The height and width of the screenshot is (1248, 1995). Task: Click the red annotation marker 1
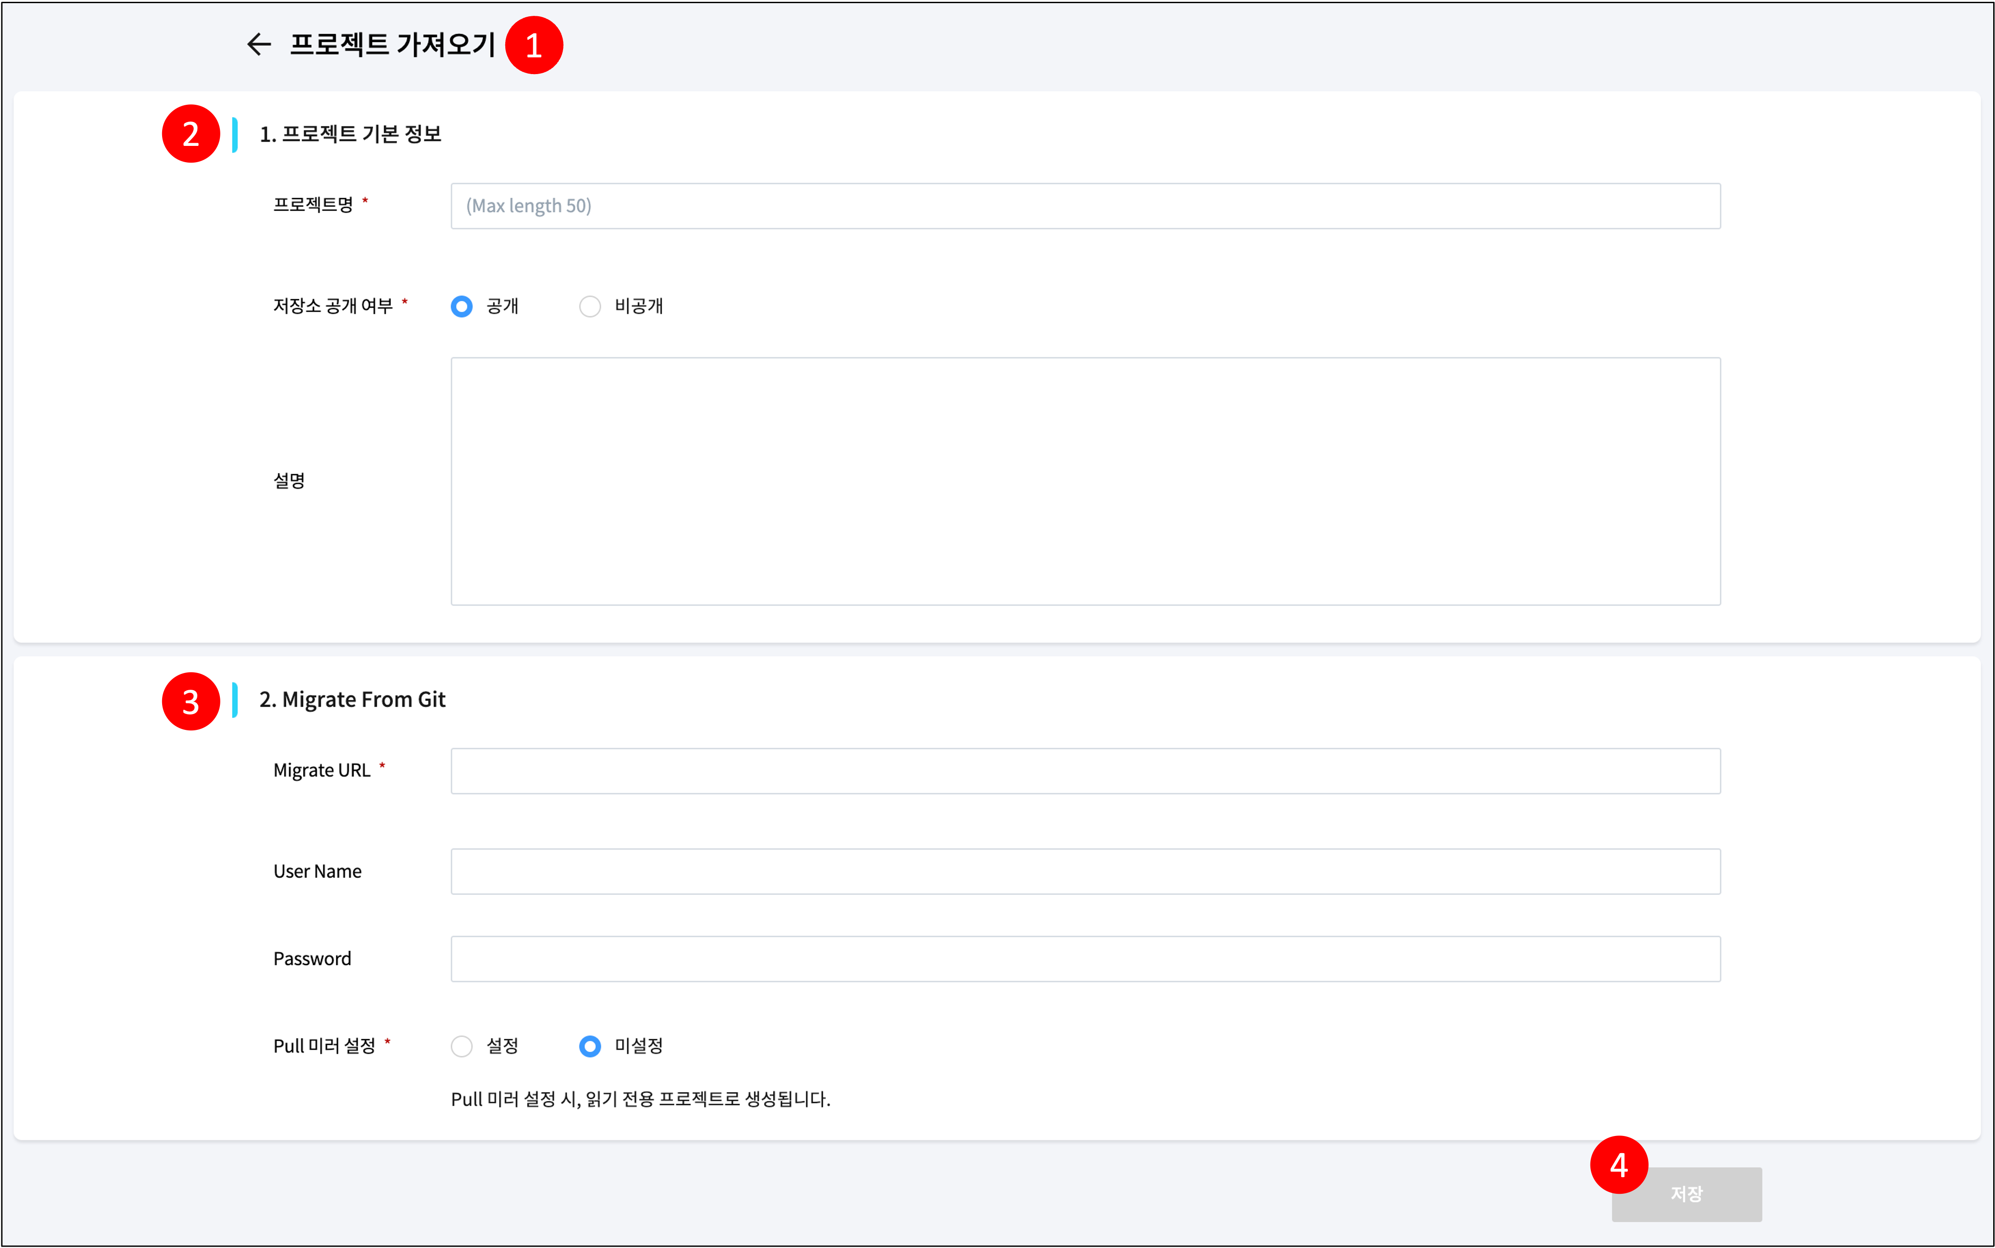click(534, 46)
